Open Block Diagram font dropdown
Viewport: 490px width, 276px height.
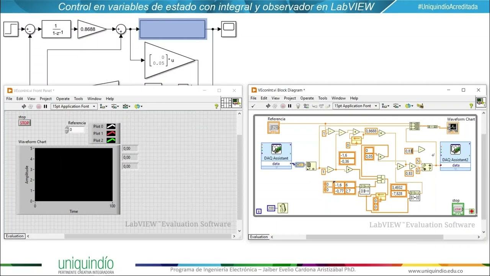(x=356, y=106)
